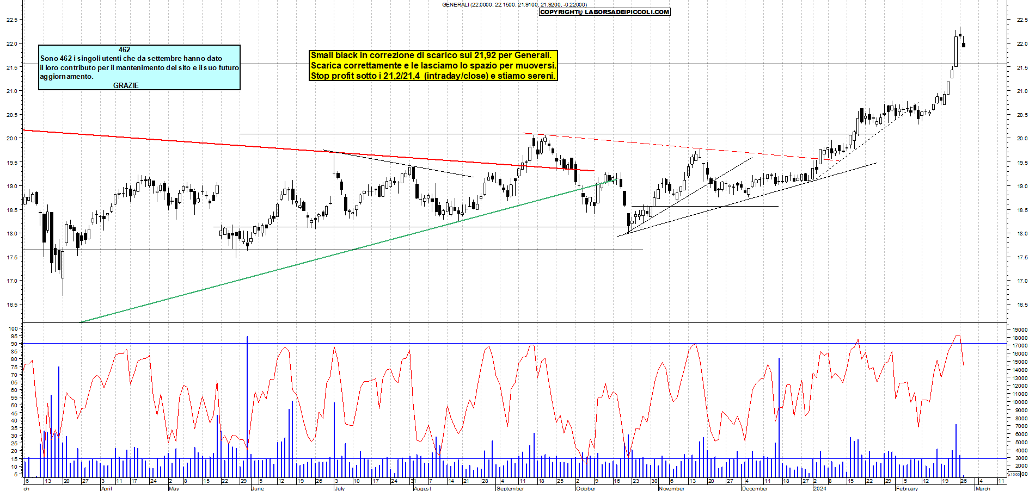Click the 22.0 value on the right price axis
Image resolution: width=1029 pixels, height=491 pixels.
tap(1022, 43)
